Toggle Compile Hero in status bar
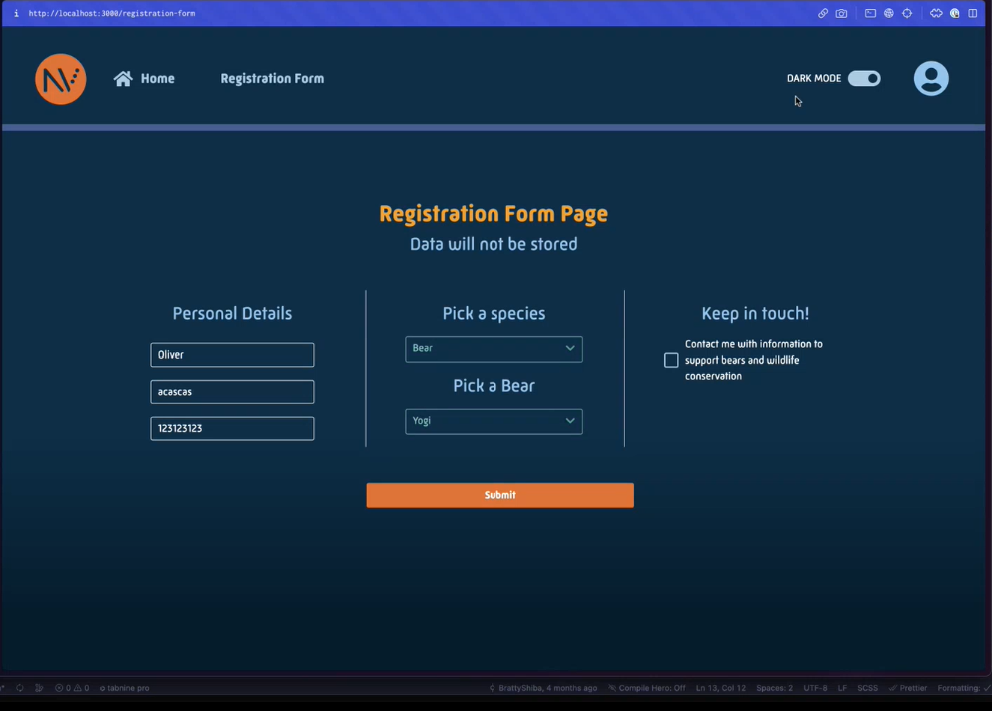Screen dimensions: 992x711 (647, 688)
